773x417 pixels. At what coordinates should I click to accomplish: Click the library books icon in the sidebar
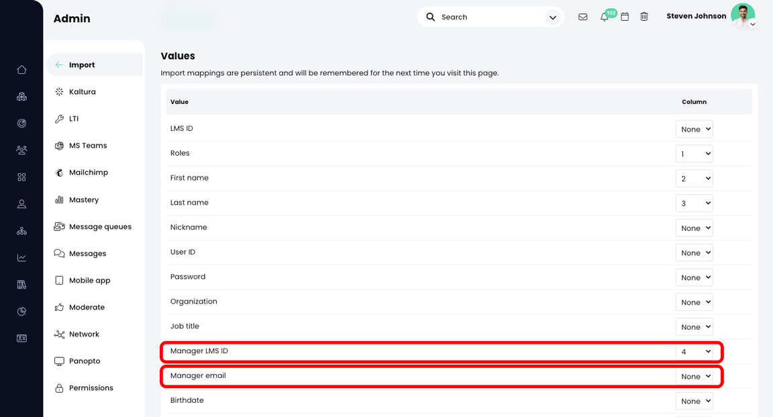[x=21, y=284]
